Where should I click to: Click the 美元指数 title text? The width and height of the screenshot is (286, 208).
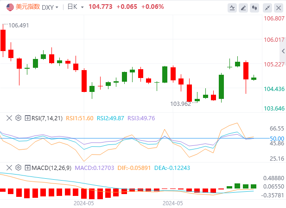click(x=28, y=7)
